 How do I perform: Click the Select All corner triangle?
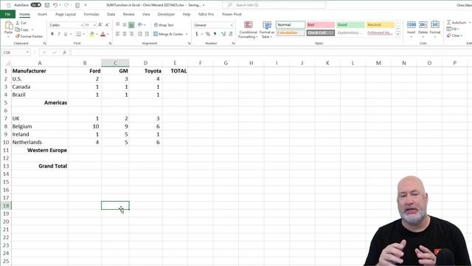click(x=7, y=63)
